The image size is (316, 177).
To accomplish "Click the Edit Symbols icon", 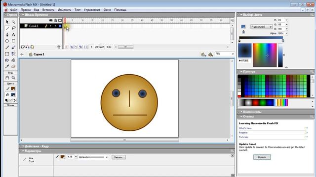I will click(210, 54).
